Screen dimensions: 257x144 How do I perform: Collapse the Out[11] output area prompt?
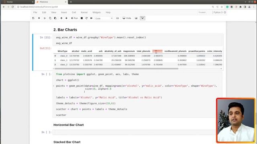point(45,48)
